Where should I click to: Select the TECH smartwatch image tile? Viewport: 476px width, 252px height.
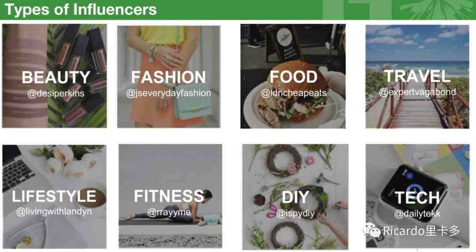pyautogui.click(x=417, y=196)
